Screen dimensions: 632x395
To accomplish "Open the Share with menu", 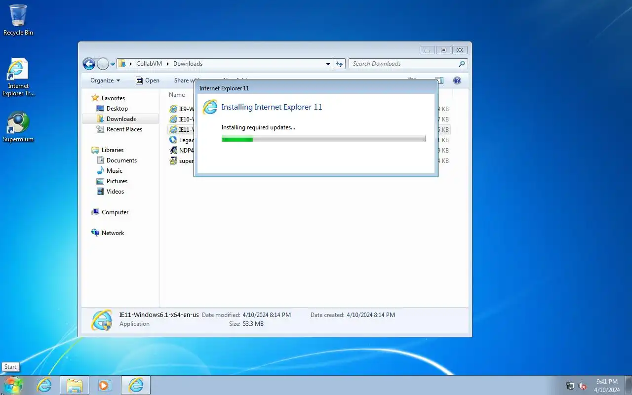I will click(x=188, y=80).
